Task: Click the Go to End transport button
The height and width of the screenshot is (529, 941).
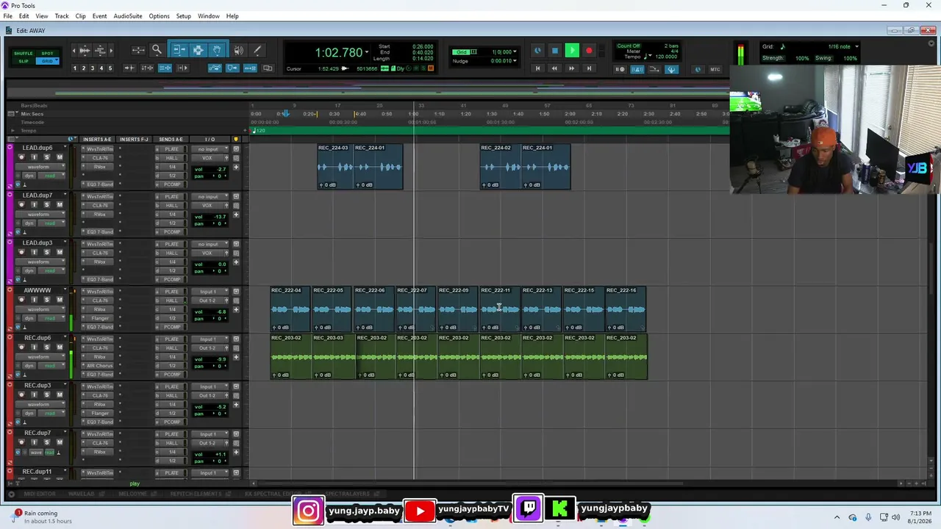Action: click(588, 68)
